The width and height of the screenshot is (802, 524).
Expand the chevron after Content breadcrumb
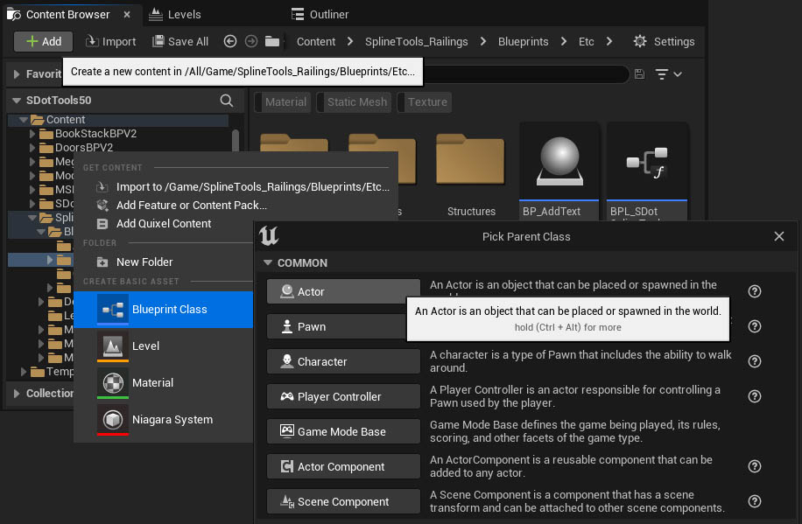tap(350, 41)
